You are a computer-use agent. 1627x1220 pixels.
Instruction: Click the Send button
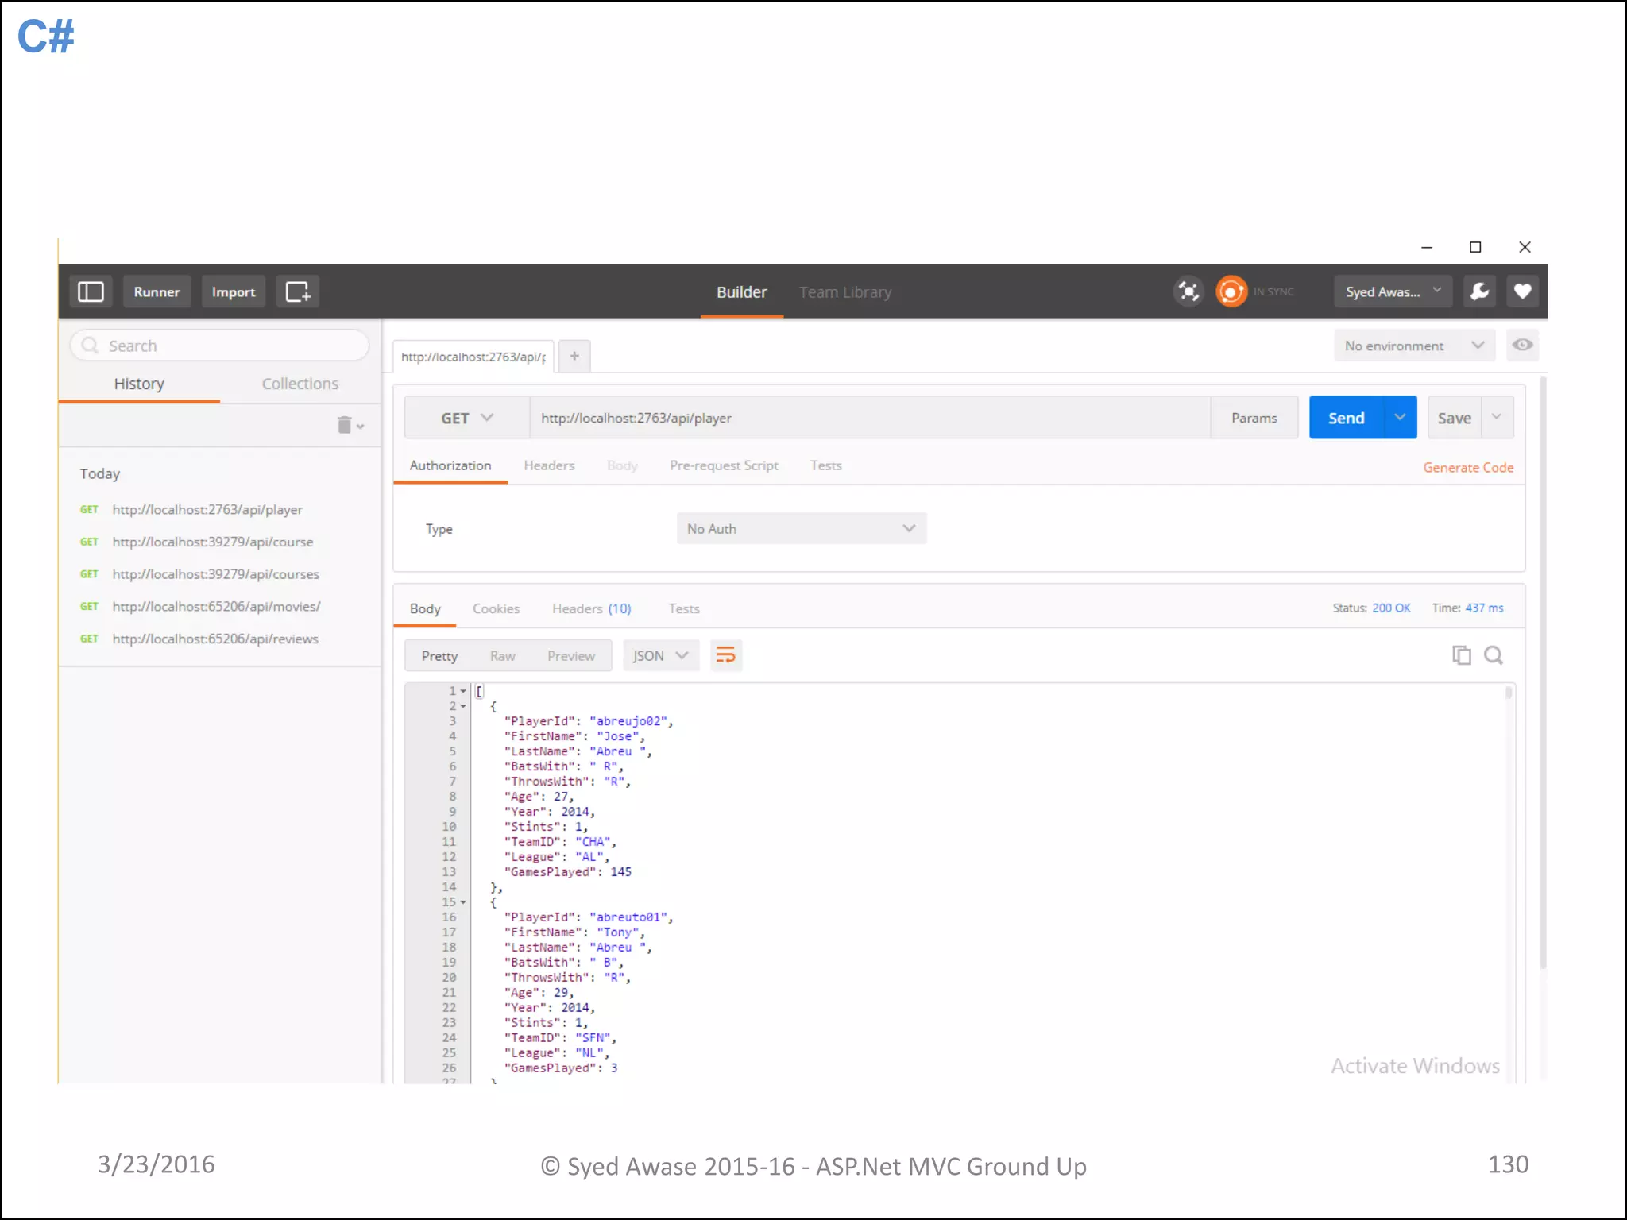pyautogui.click(x=1347, y=418)
